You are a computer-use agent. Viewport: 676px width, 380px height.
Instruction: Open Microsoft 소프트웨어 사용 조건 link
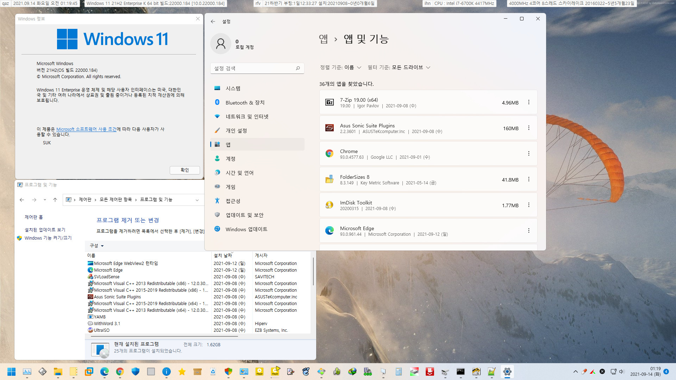point(86,129)
